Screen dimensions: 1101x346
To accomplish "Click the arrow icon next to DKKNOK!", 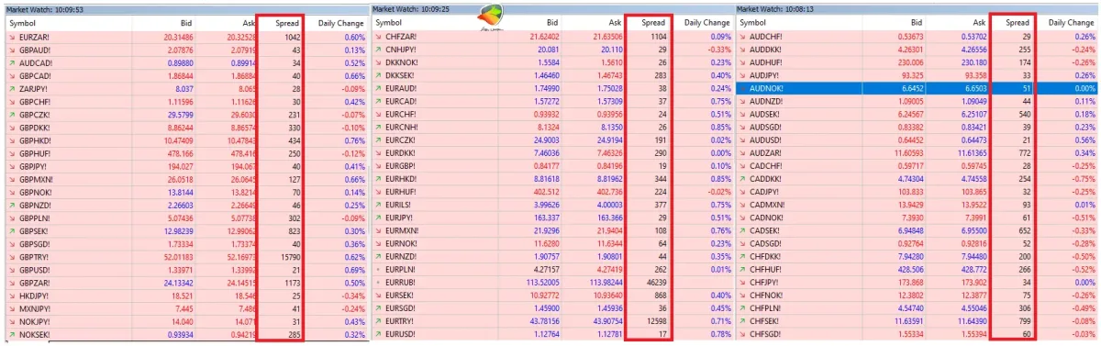I will (379, 62).
